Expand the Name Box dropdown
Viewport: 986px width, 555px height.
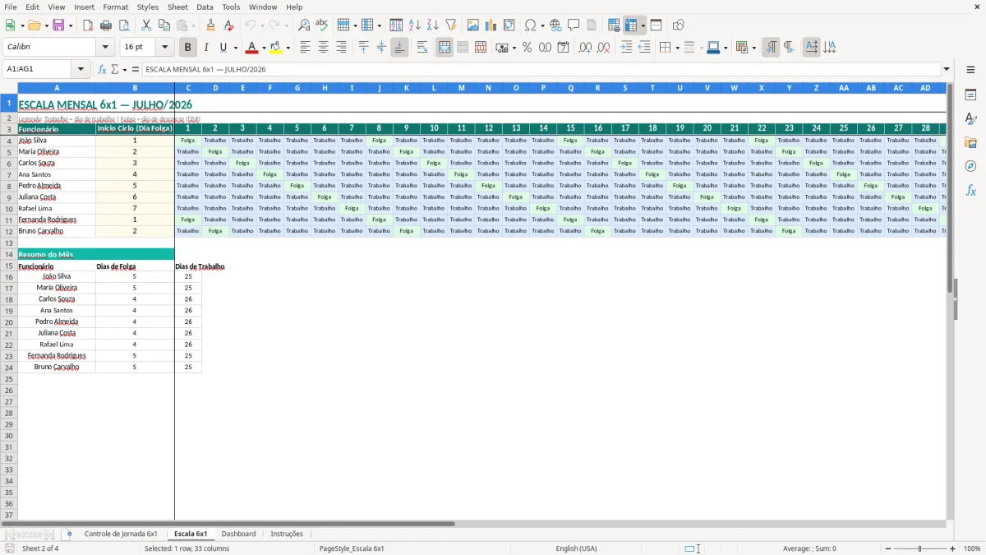pos(81,69)
